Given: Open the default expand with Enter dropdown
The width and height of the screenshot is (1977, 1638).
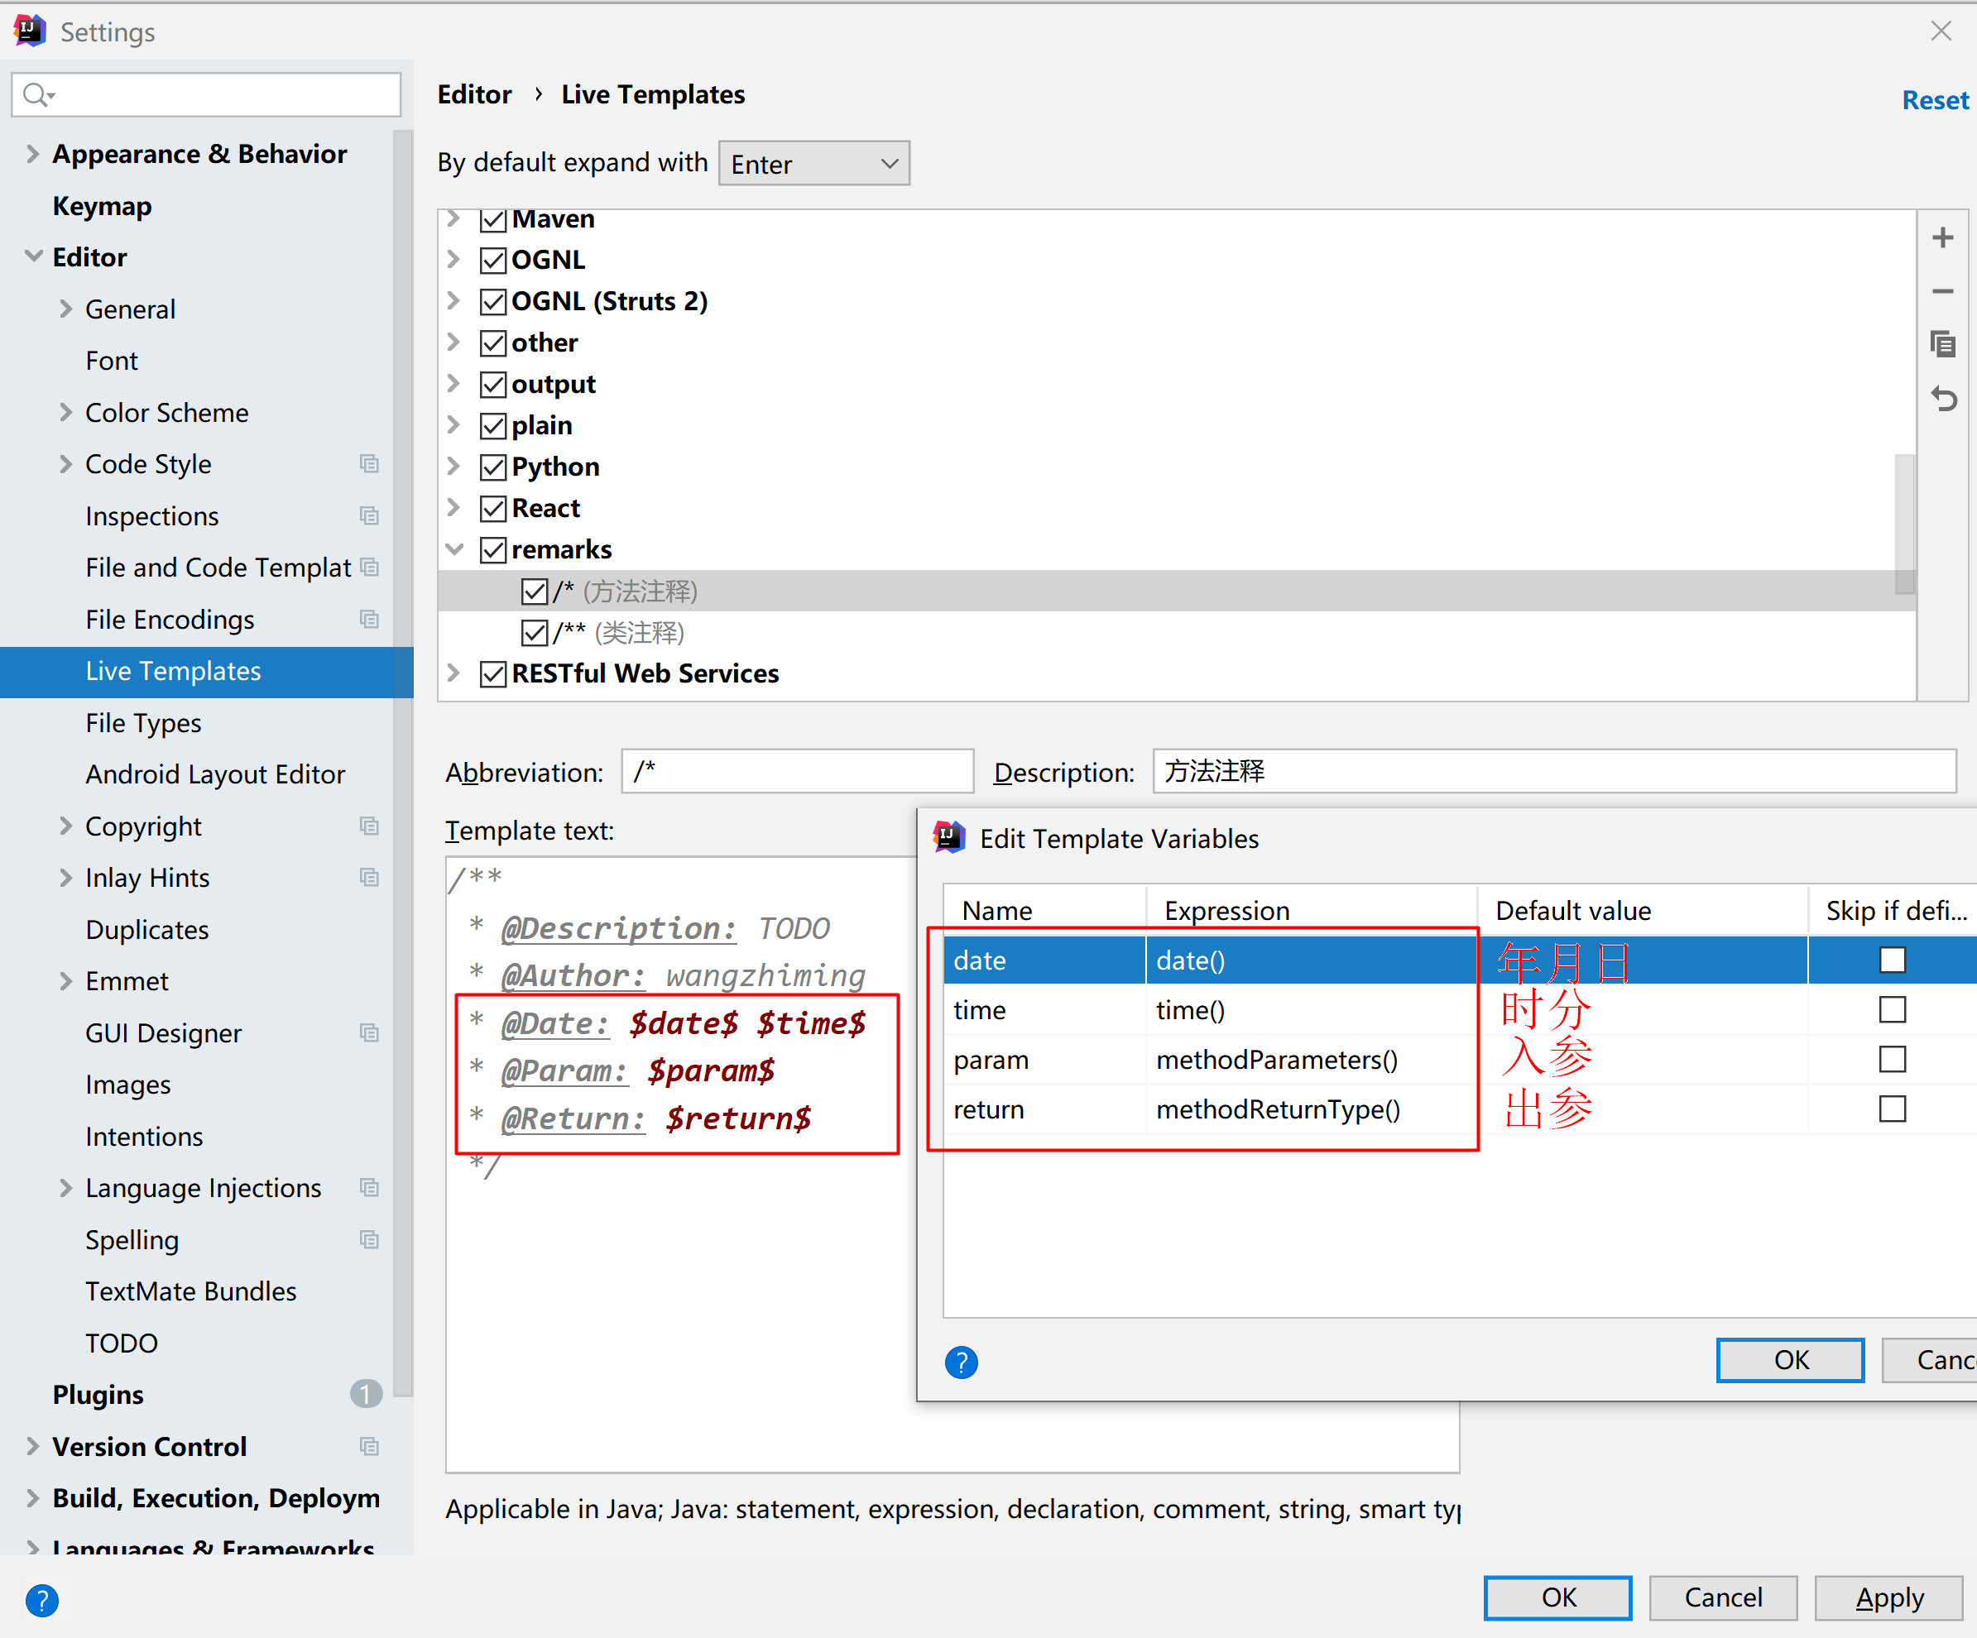Looking at the screenshot, I should (x=813, y=164).
